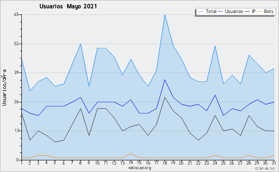This screenshot has height=172, width=279.
Task: Click the chart title "Usuarios Mayo 2021"
Action: (68, 7)
